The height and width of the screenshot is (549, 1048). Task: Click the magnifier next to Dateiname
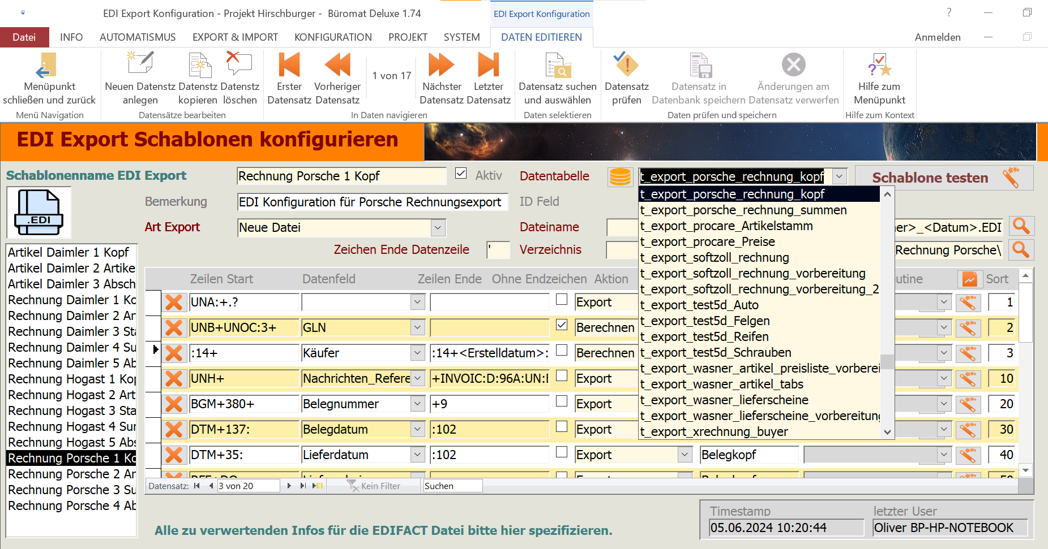(1021, 227)
